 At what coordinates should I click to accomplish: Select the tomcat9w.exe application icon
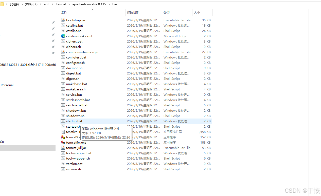[63, 142]
